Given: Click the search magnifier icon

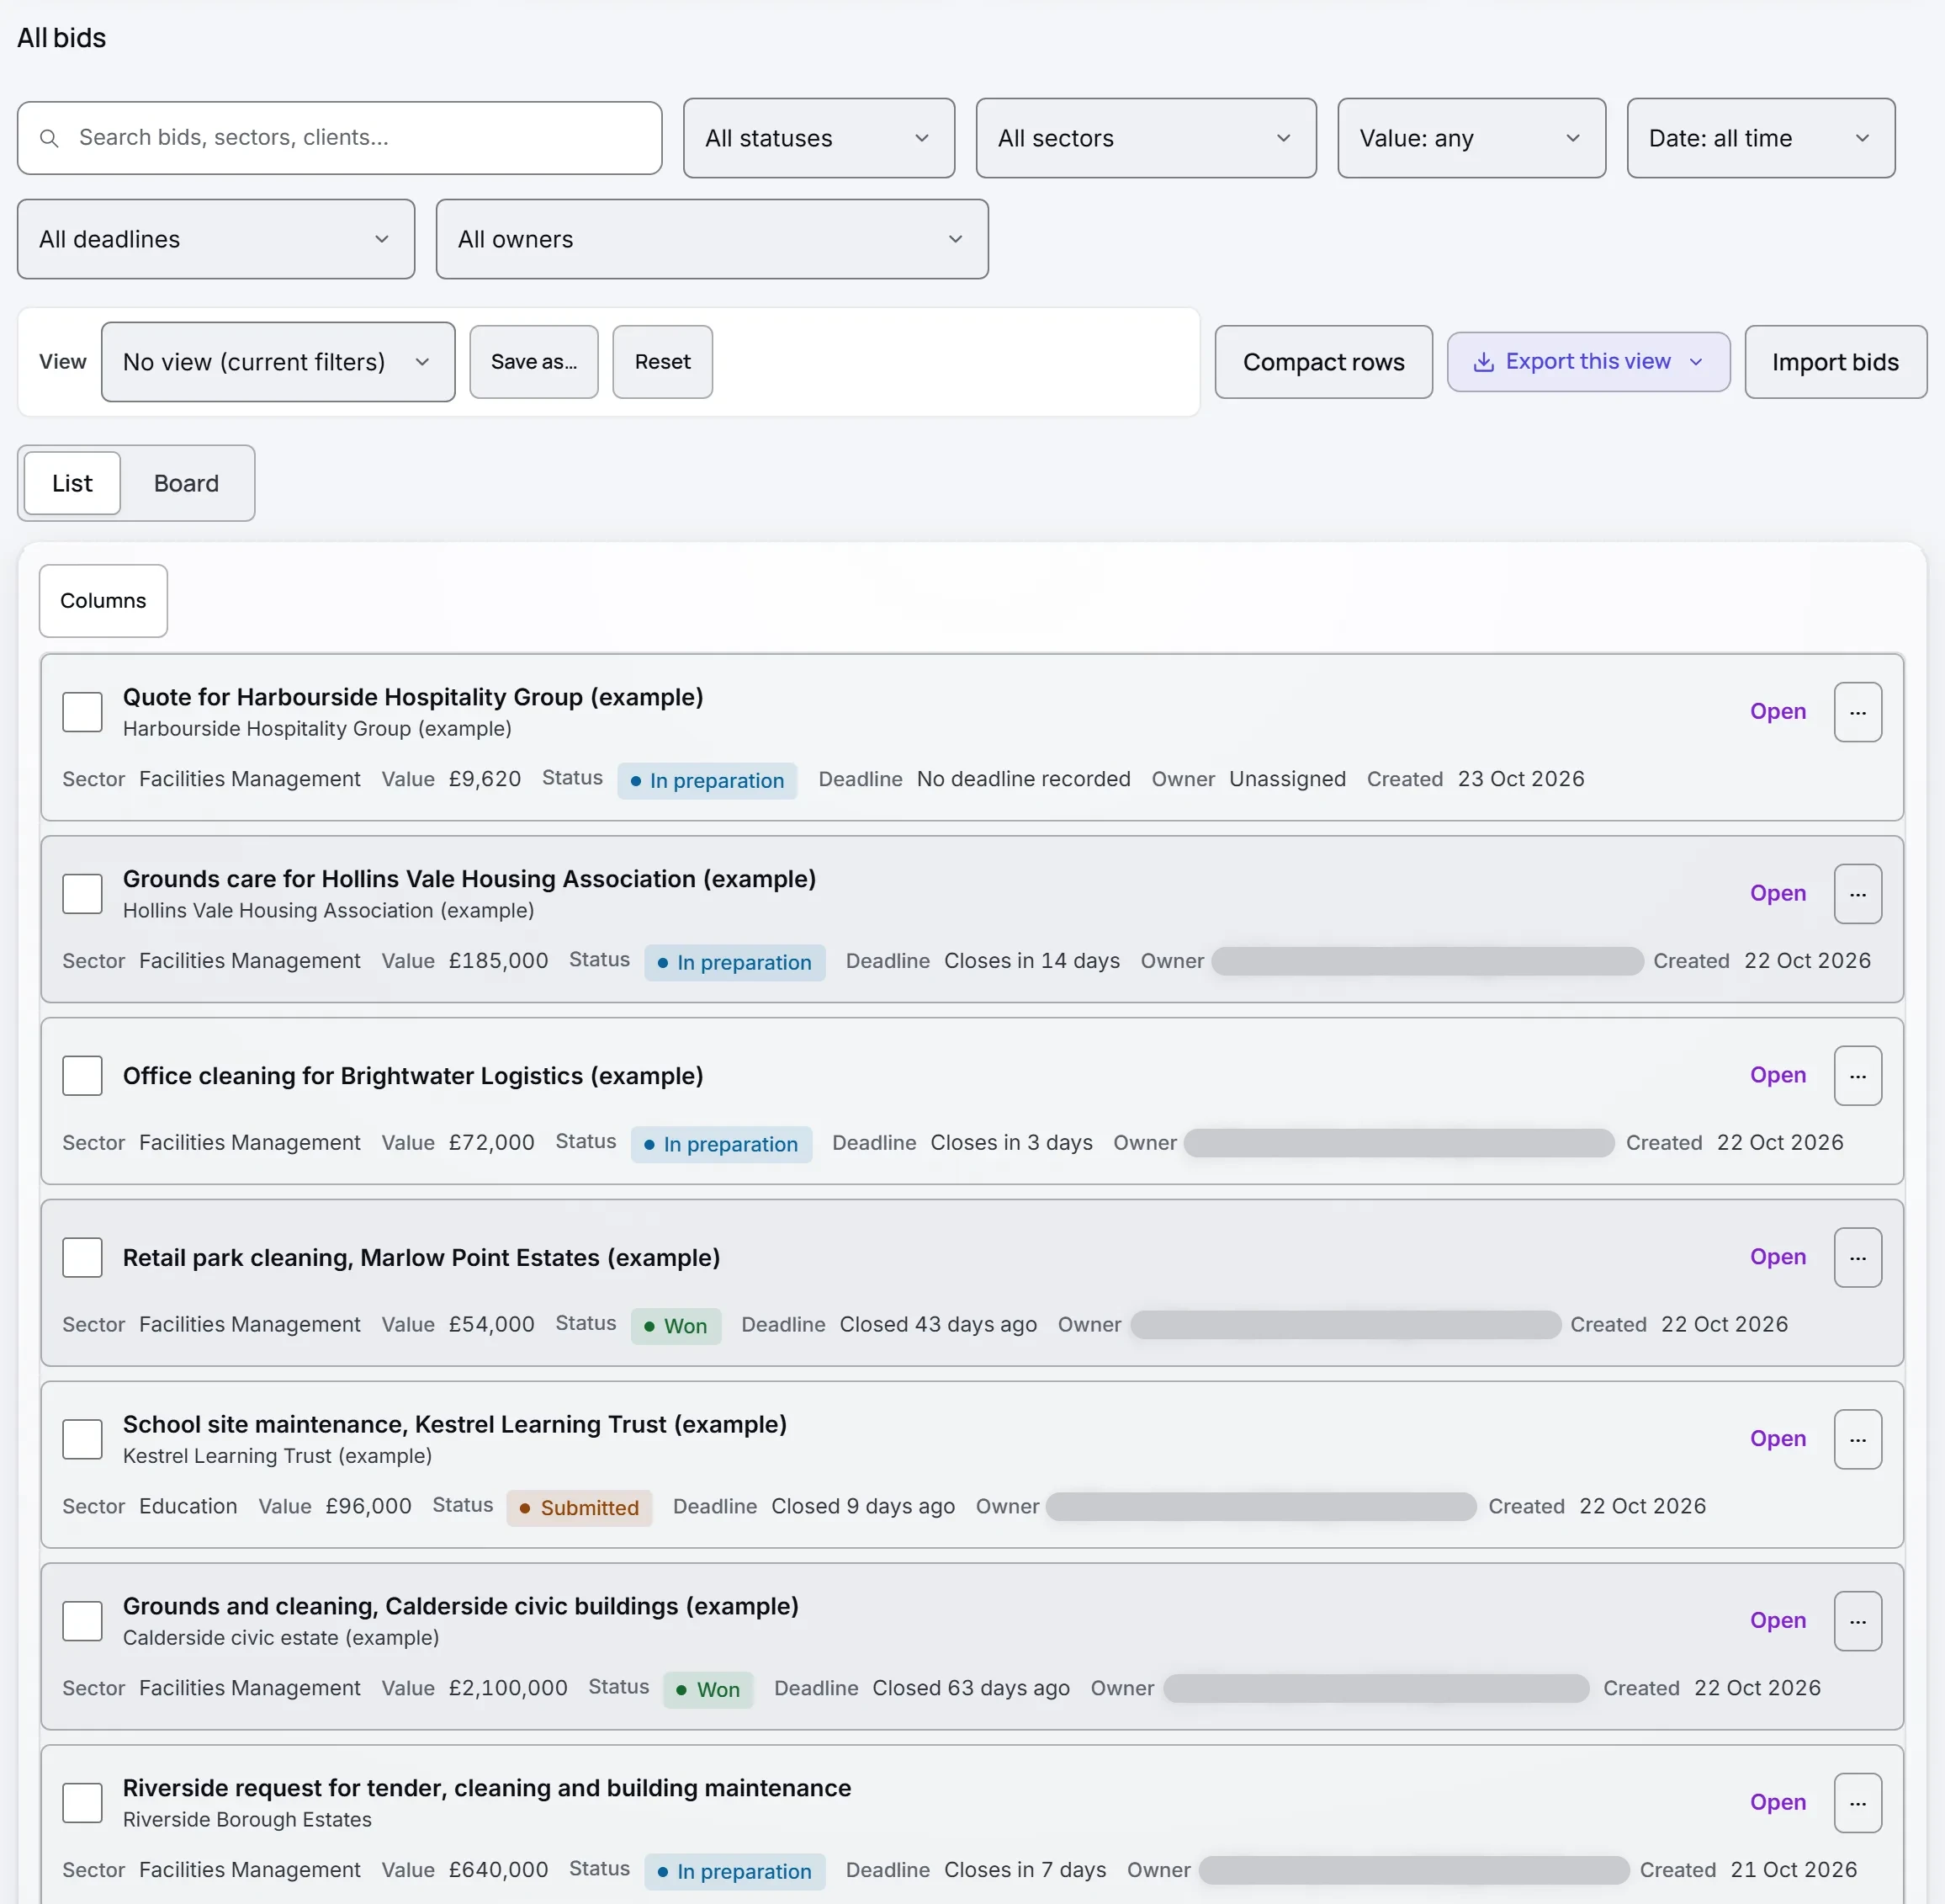Looking at the screenshot, I should coord(49,138).
